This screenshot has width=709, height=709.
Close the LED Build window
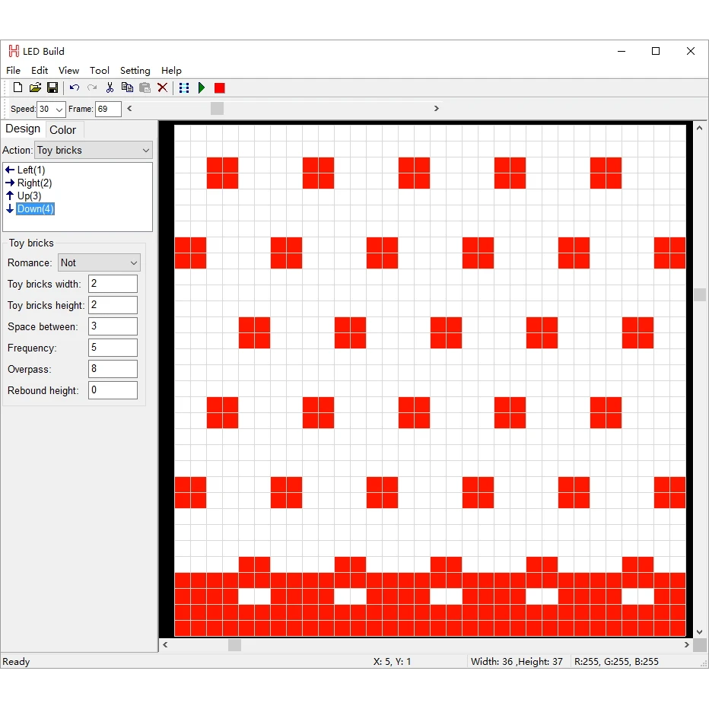click(691, 51)
